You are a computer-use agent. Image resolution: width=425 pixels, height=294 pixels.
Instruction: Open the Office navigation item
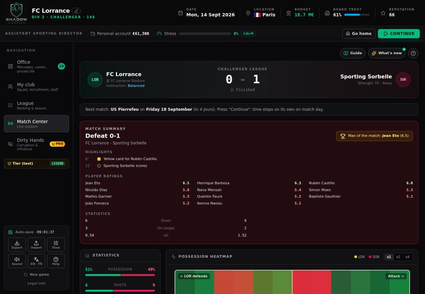click(36, 66)
